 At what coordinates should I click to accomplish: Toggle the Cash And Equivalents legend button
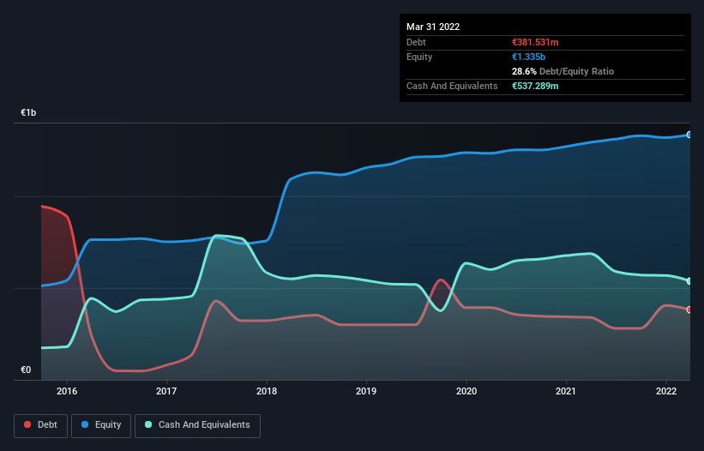(197, 425)
